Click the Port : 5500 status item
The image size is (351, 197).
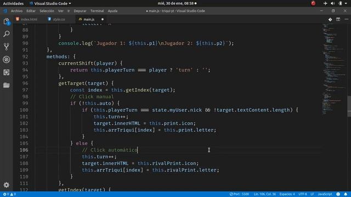click(x=239, y=194)
